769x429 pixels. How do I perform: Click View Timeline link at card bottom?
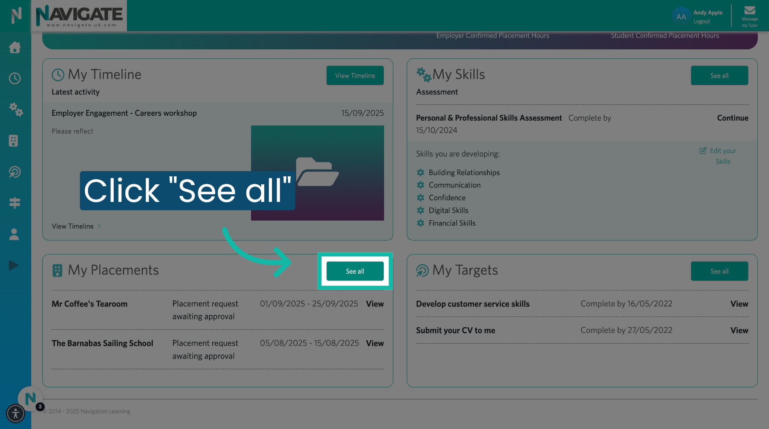[72, 226]
